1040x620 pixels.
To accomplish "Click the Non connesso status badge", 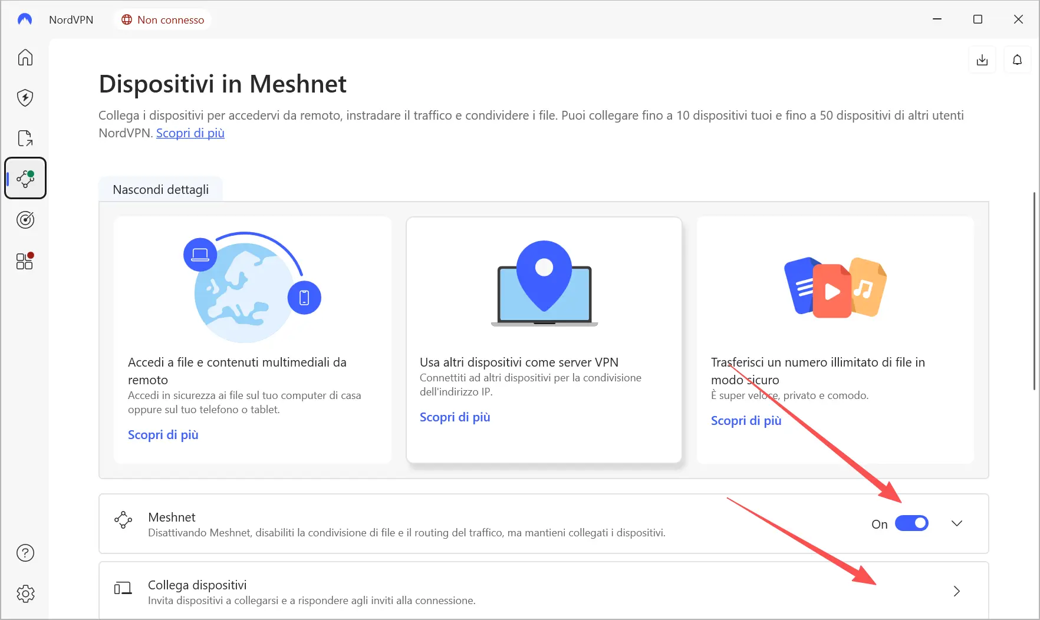I will pos(163,20).
